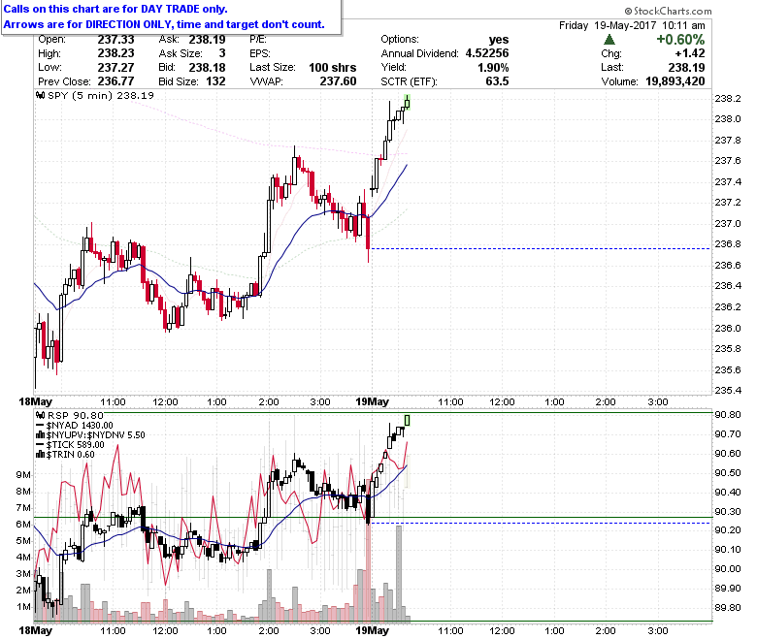757x639 pixels.
Task: Click the 19May label on the RSP time axis
Action: click(x=372, y=631)
